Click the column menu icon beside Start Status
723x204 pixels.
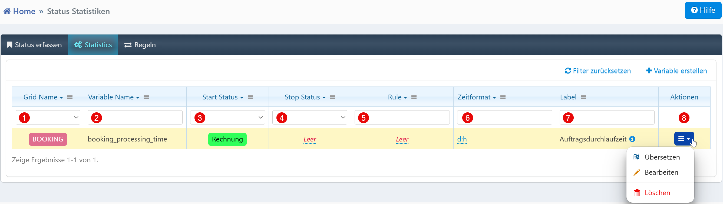[x=250, y=97]
